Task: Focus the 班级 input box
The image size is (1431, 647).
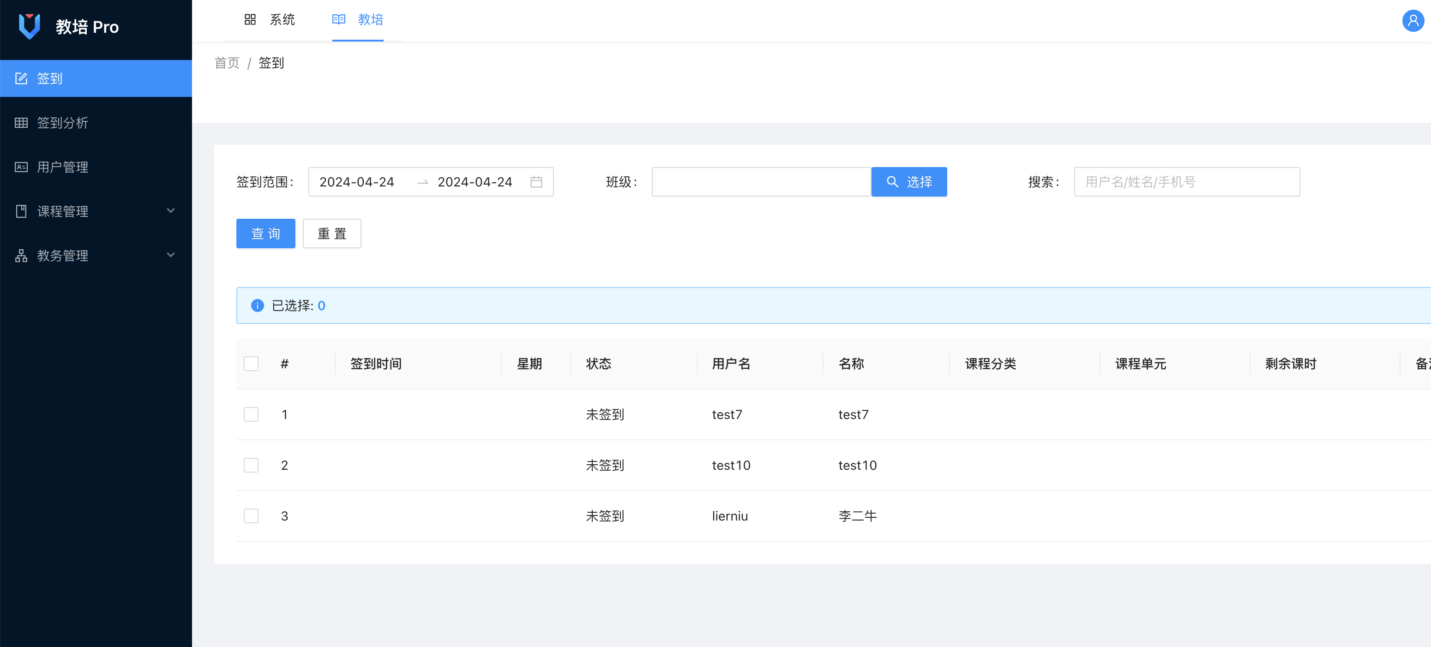Action: point(762,182)
